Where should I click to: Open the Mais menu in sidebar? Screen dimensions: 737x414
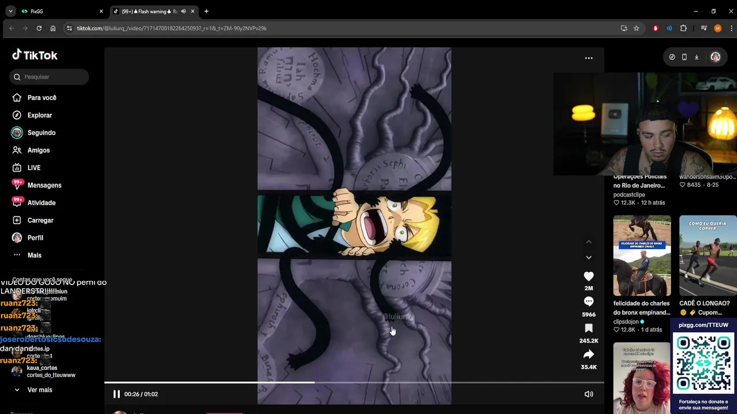click(27, 255)
